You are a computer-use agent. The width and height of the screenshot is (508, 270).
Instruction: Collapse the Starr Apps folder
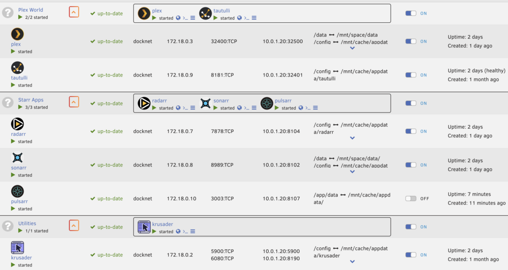pos(74,102)
